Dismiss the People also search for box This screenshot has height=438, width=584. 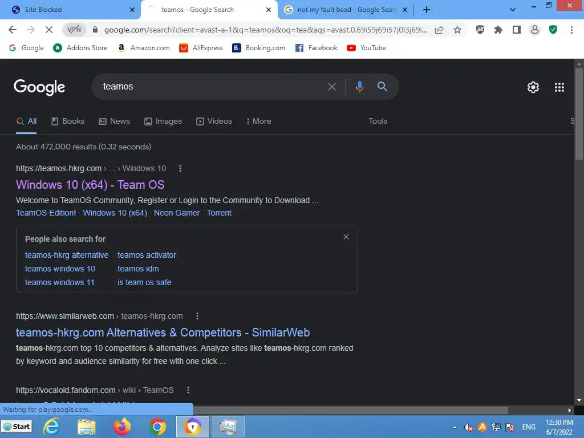click(346, 237)
